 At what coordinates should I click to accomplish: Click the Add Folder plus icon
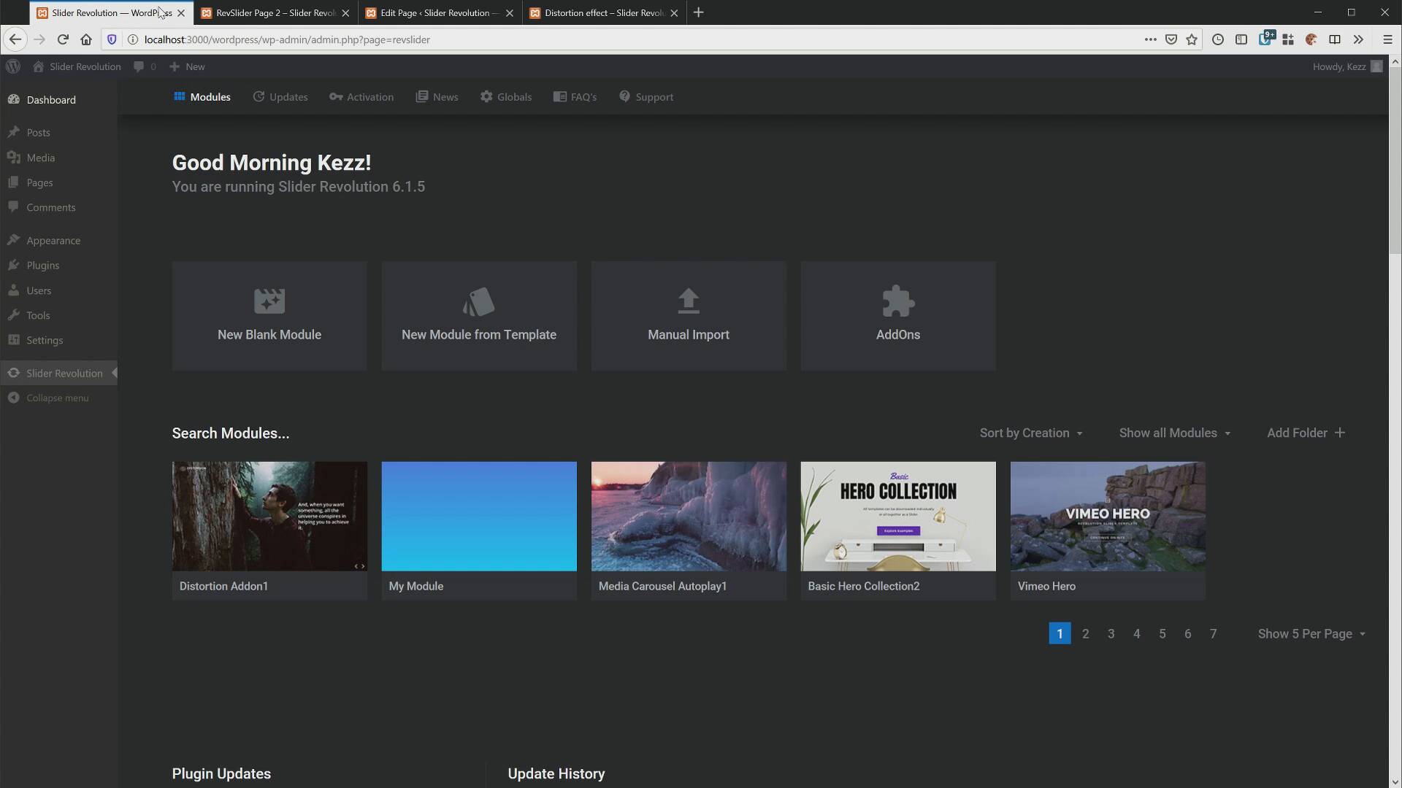(1339, 433)
